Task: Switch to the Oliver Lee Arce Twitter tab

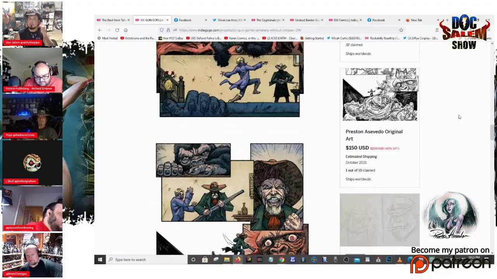Action: point(229,20)
